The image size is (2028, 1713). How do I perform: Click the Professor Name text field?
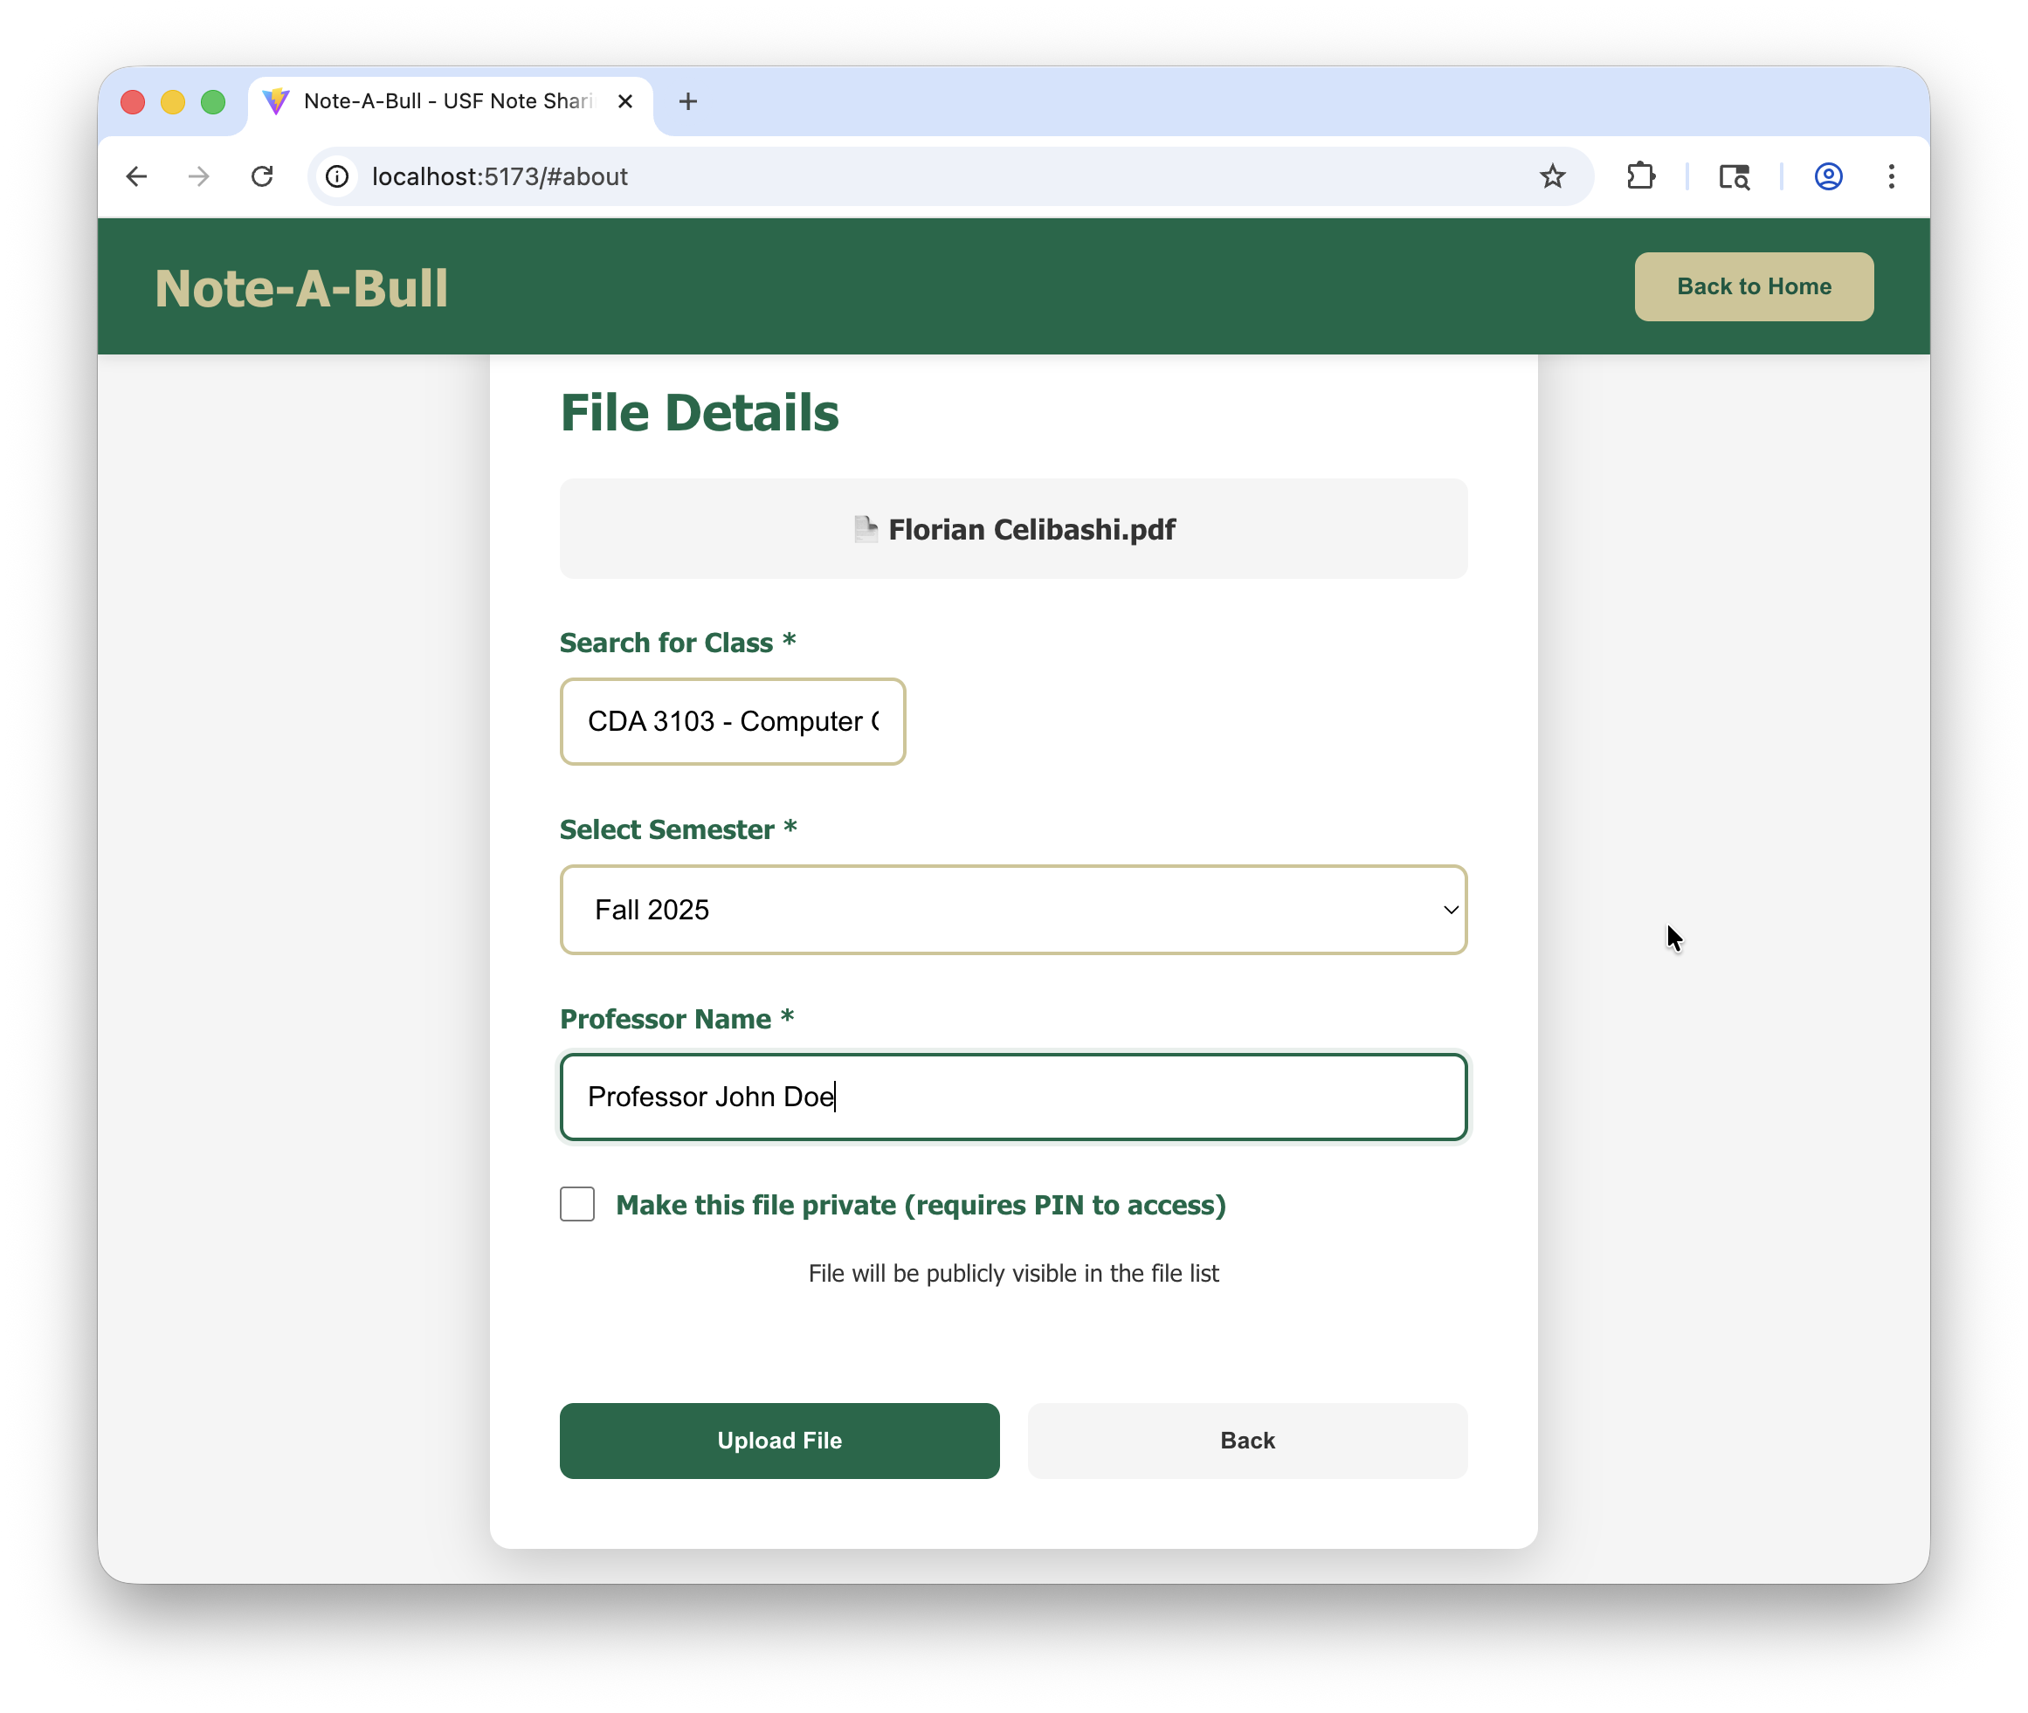pos(1012,1097)
